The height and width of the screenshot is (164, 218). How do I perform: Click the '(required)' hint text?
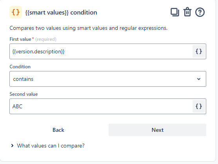46,39
